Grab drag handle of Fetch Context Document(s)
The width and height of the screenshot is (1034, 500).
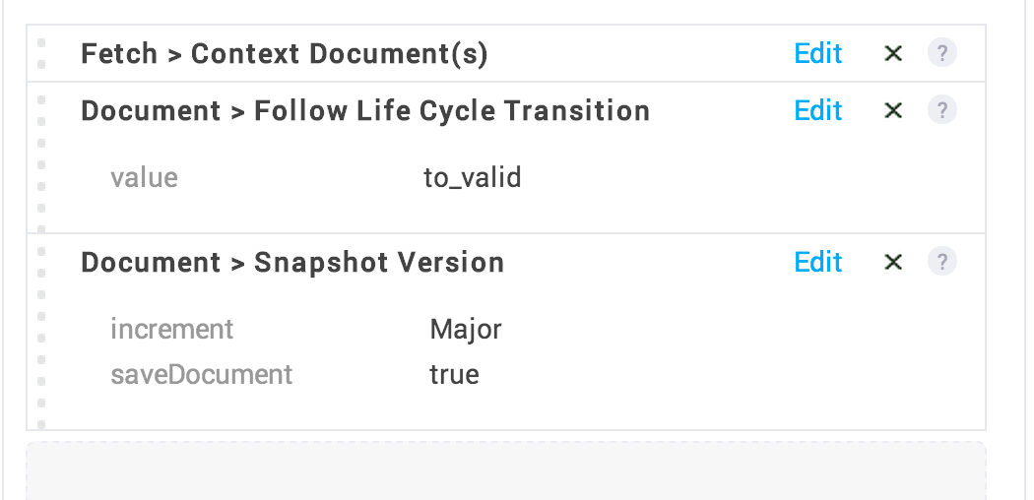tap(41, 53)
